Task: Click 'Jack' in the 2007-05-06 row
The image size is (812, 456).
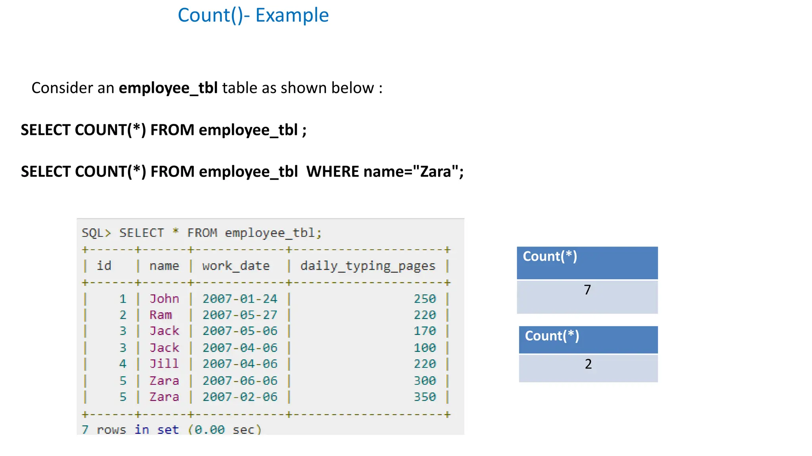Action: click(x=164, y=331)
